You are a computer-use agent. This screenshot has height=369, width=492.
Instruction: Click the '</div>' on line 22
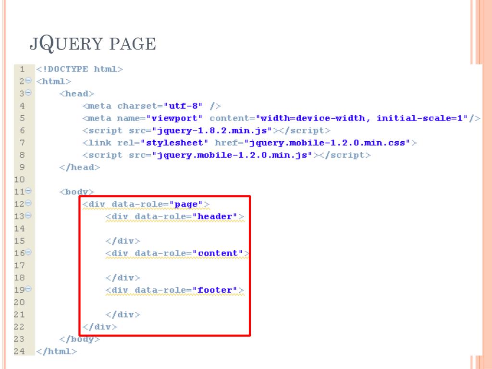coord(100,327)
